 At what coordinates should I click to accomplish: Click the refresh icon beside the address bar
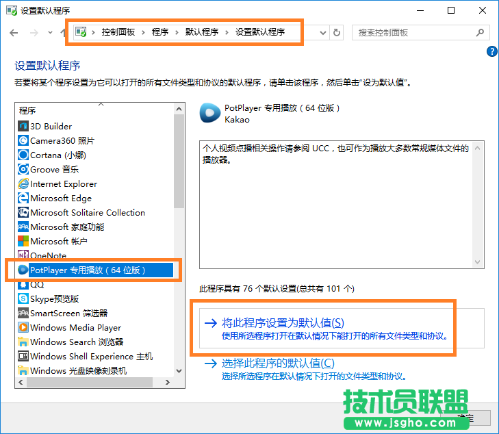coord(336,32)
